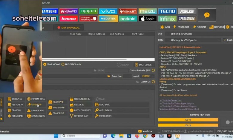The image size is (233, 140).
Task: Select the MediaTek tile
Action: tap(108, 19)
